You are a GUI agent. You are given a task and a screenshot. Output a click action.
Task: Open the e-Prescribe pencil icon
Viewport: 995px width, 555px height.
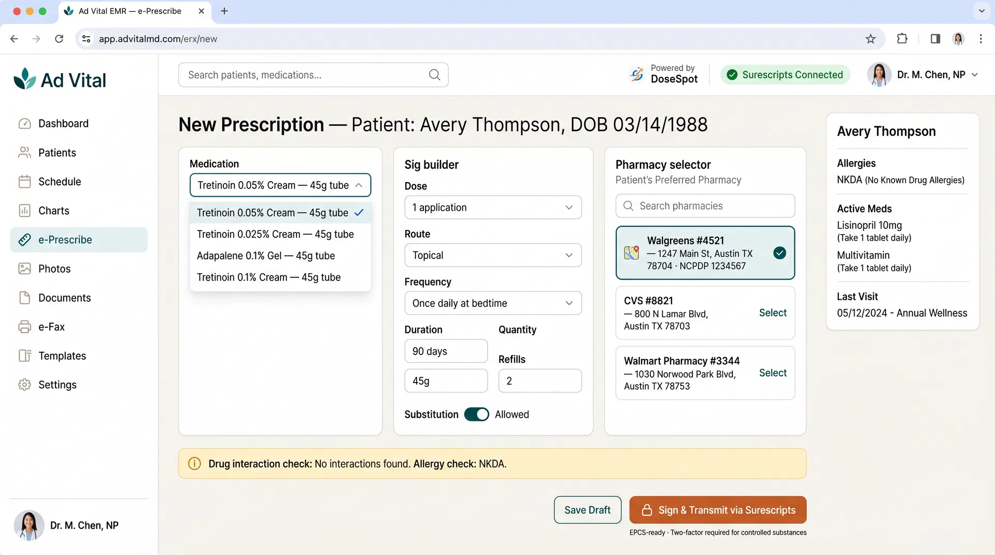click(x=25, y=239)
